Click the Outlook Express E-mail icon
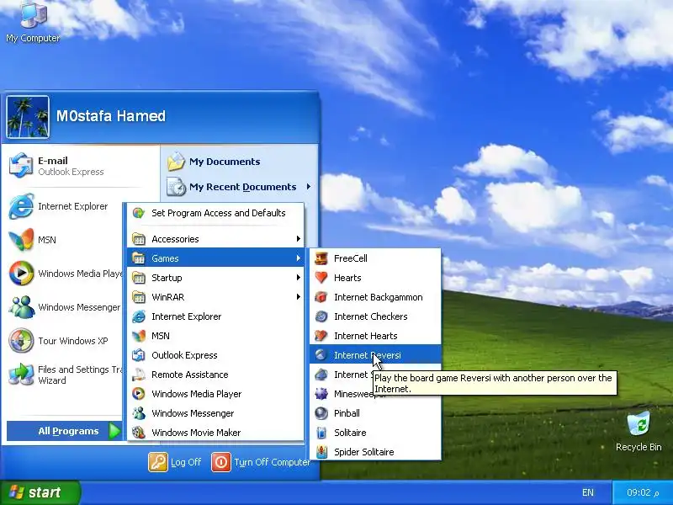673x505 pixels. coord(20,166)
